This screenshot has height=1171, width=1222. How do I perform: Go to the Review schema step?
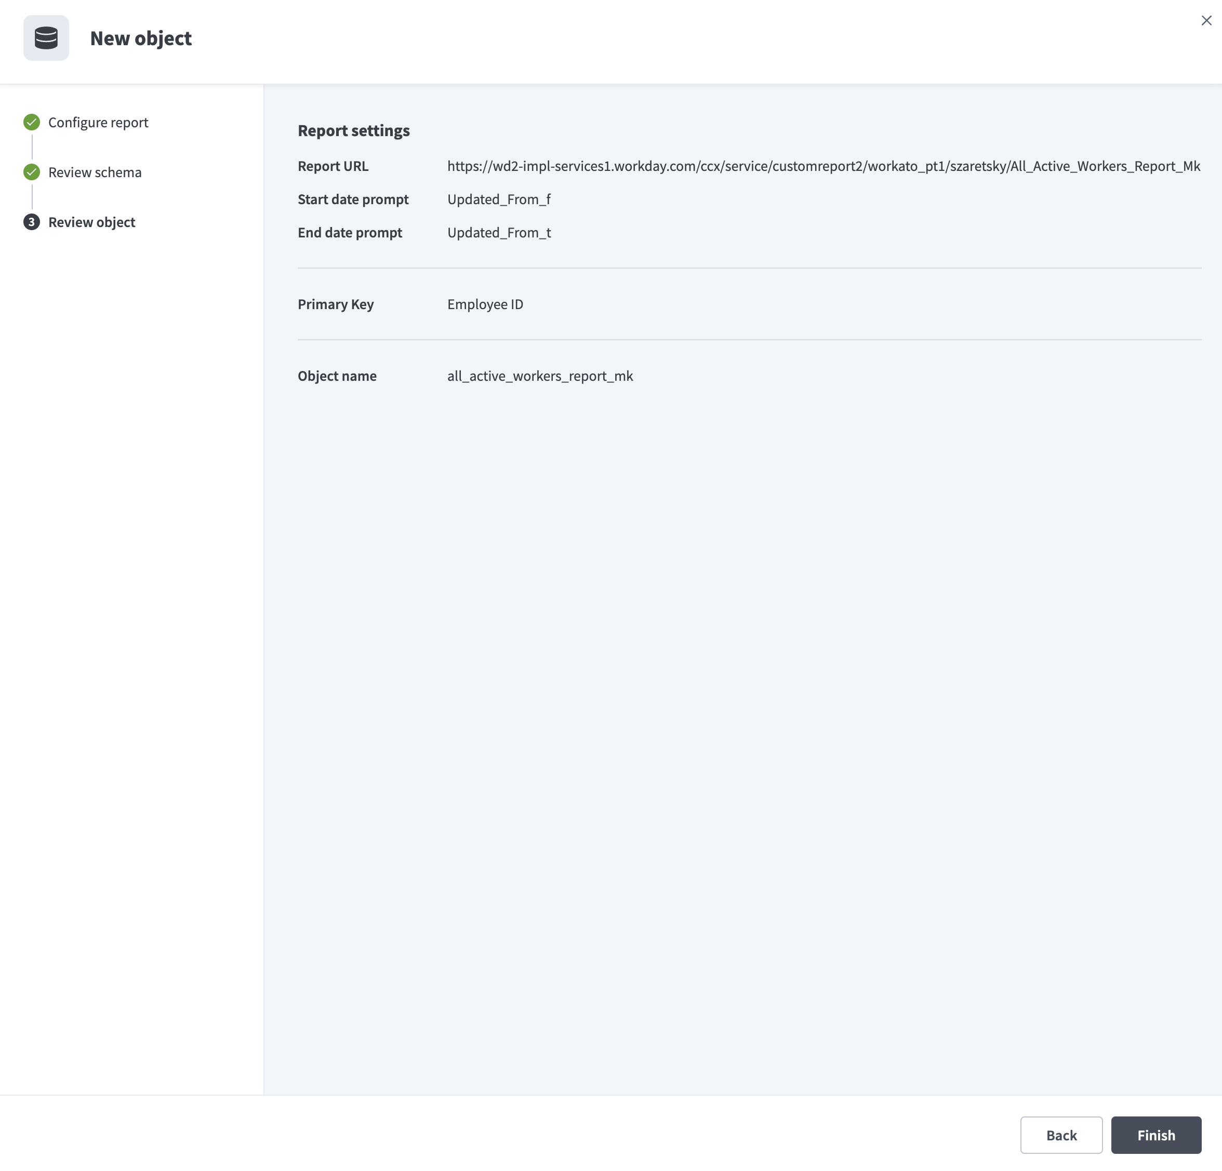(x=95, y=172)
